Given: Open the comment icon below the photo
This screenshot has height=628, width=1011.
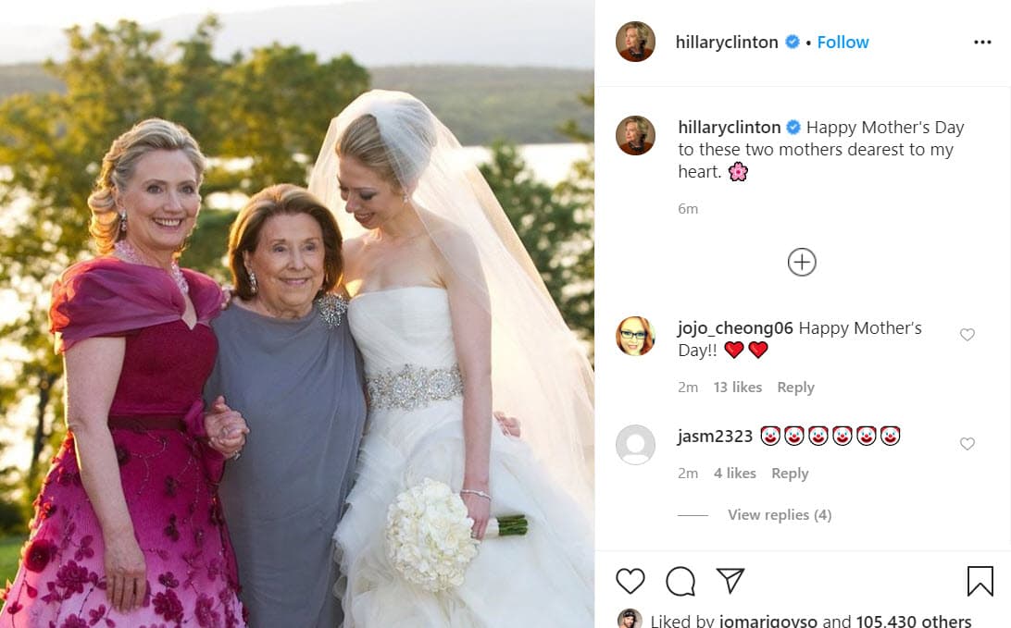Looking at the screenshot, I should click(x=680, y=581).
